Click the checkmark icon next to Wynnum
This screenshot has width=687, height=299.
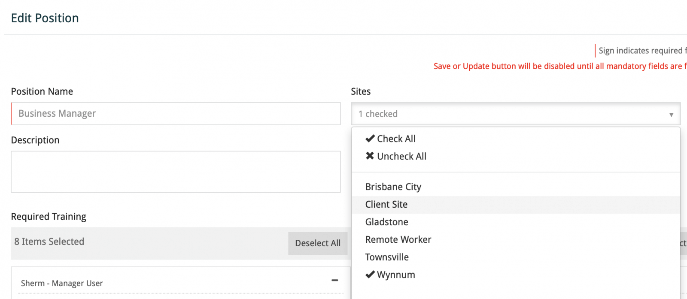(370, 275)
